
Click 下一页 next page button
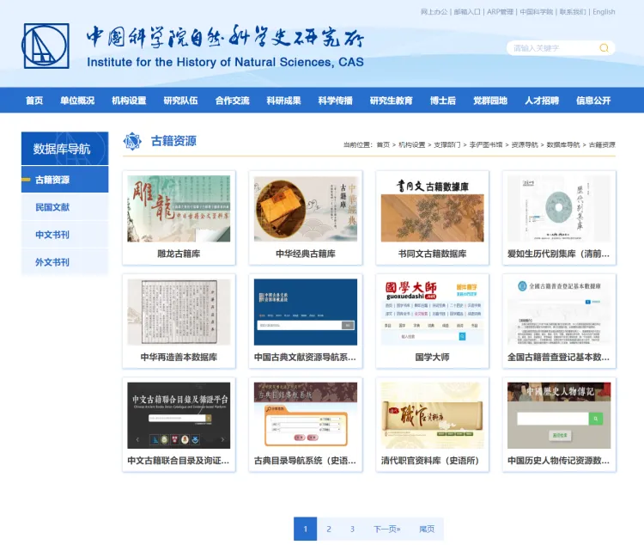click(386, 529)
